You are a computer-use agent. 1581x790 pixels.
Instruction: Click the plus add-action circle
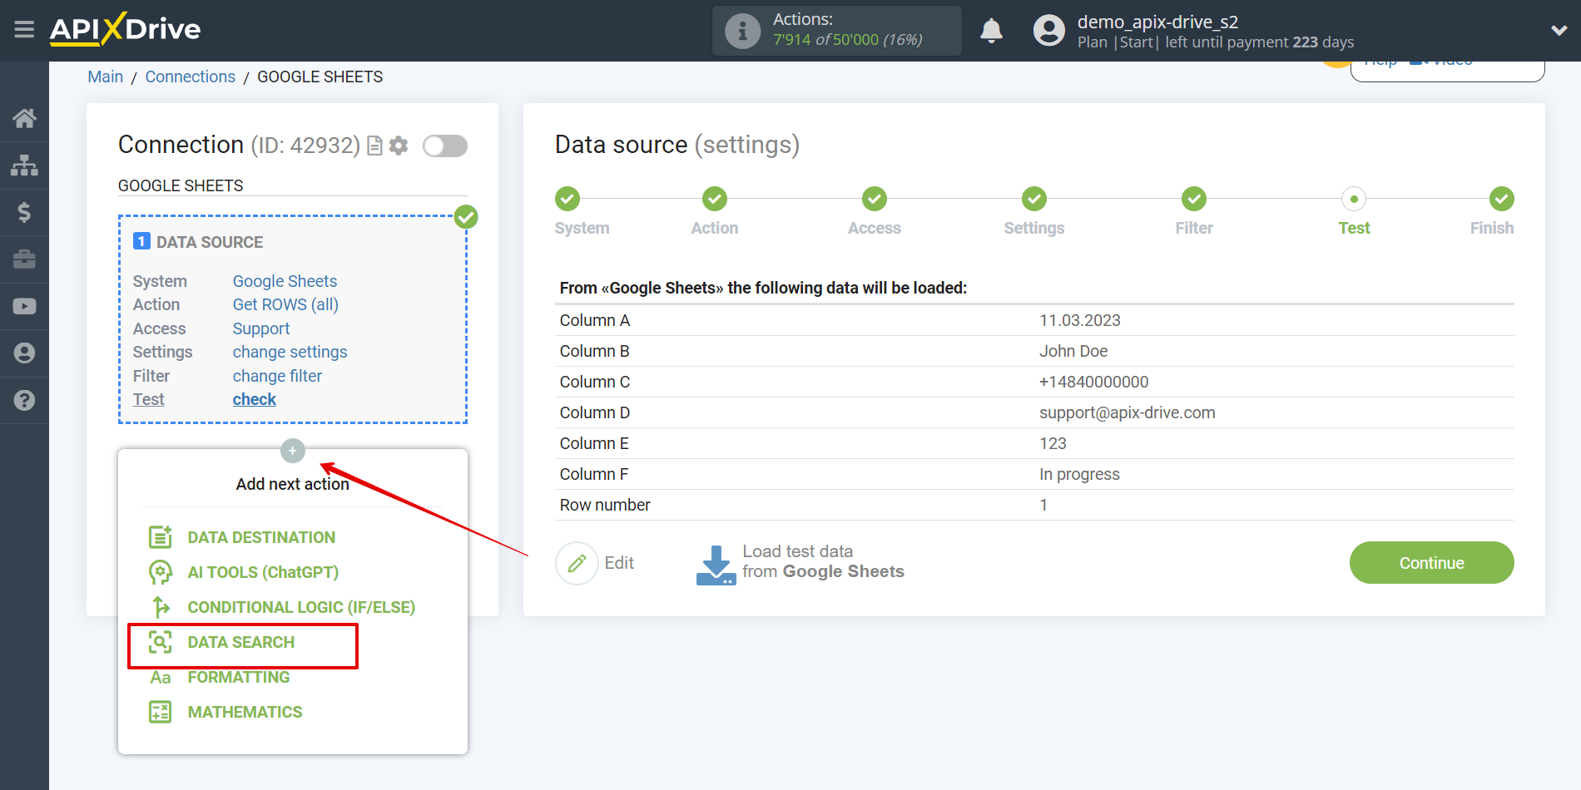pos(292,451)
